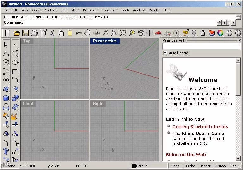243x170 pixels.
Task: Select the Rectangle tool
Action: (x=15, y=71)
